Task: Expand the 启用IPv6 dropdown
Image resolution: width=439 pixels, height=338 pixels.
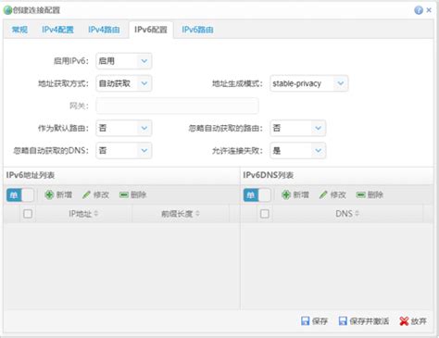Action: pos(144,61)
